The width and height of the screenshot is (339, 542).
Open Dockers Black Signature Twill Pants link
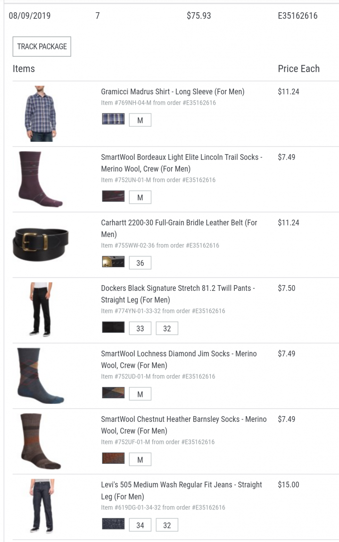[178, 294]
